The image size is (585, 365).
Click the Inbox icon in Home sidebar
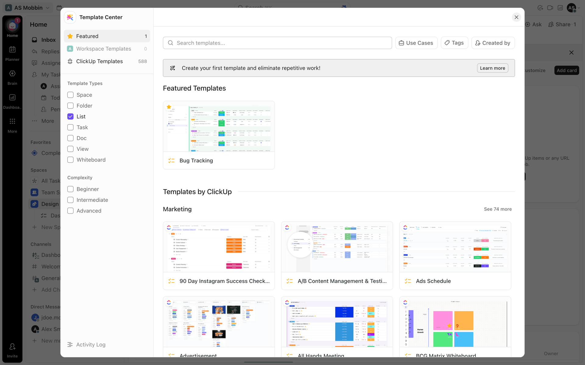(35, 40)
